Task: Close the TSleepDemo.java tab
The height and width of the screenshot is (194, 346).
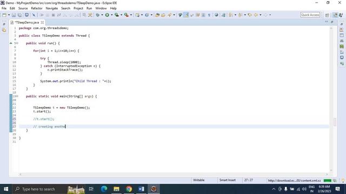Action: pos(42,23)
